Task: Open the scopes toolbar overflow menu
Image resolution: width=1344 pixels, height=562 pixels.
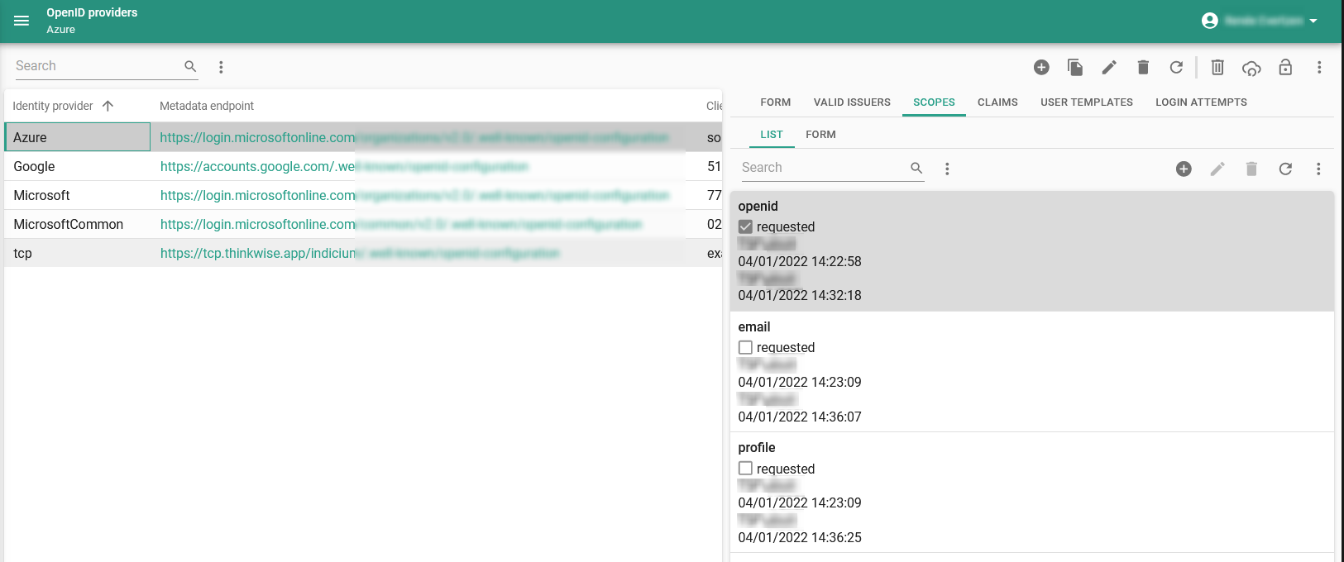Action: 1318,169
